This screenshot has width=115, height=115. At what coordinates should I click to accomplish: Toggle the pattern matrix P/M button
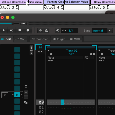point(31,50)
